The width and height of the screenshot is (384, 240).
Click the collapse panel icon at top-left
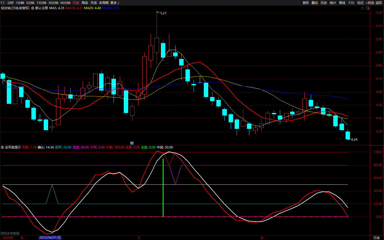(x=3, y=3)
